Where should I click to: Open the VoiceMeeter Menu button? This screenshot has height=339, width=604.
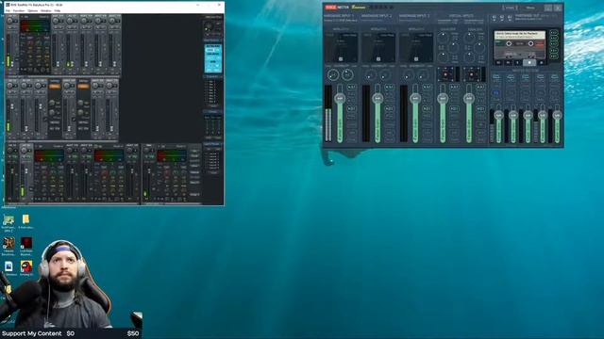[x=530, y=8]
